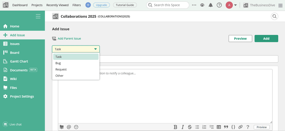Open Live chat

[12, 124]
